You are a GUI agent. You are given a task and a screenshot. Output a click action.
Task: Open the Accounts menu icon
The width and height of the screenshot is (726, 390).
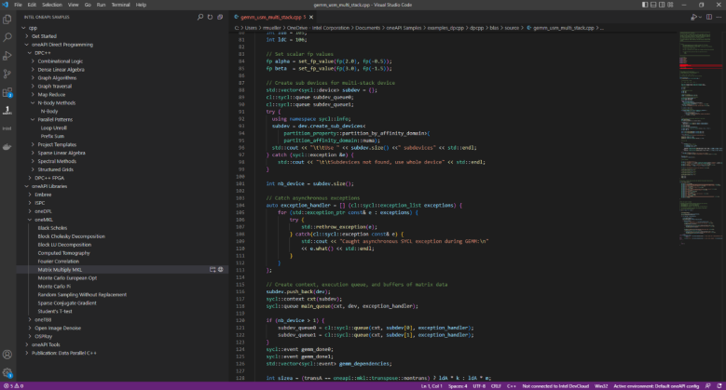point(7,355)
